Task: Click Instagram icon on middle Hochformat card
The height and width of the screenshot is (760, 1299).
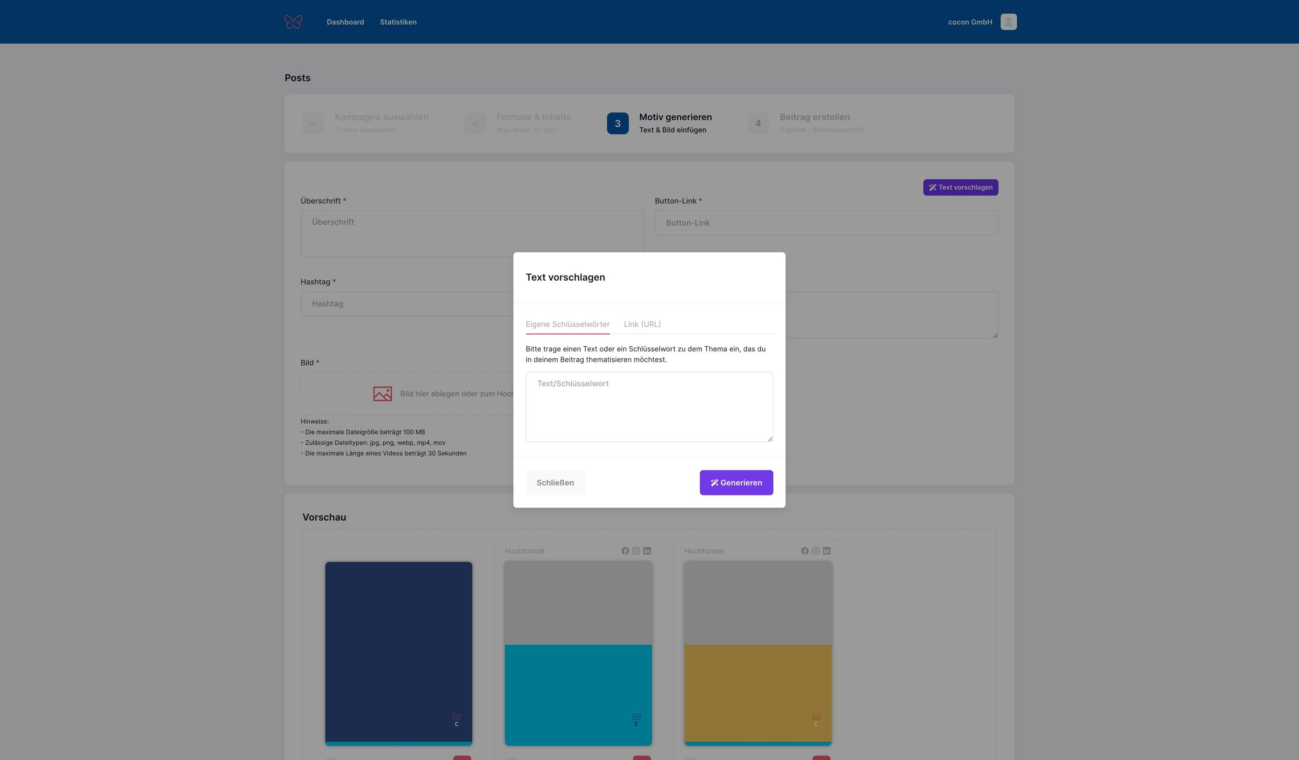Action: [x=636, y=551]
